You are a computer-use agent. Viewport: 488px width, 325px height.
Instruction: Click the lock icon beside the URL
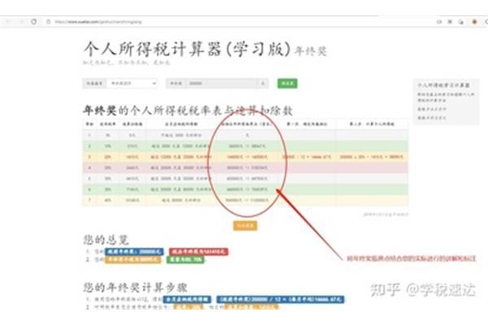click(48, 22)
